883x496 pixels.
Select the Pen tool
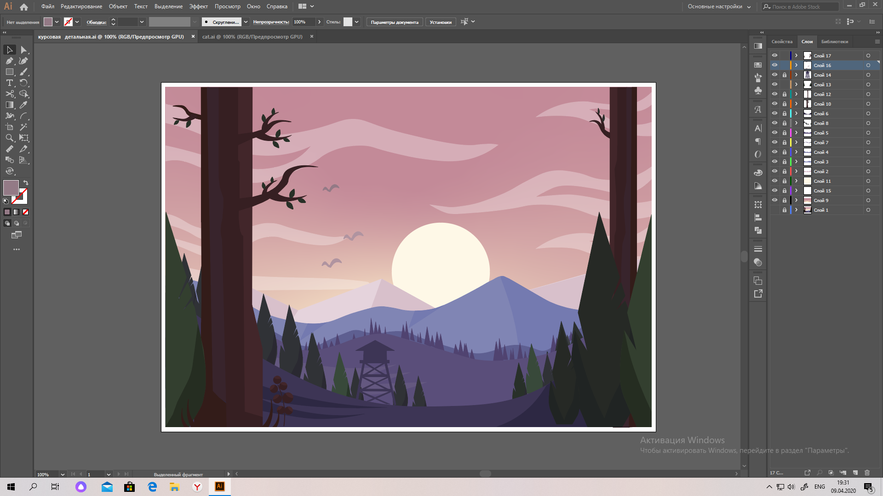pyautogui.click(x=9, y=61)
